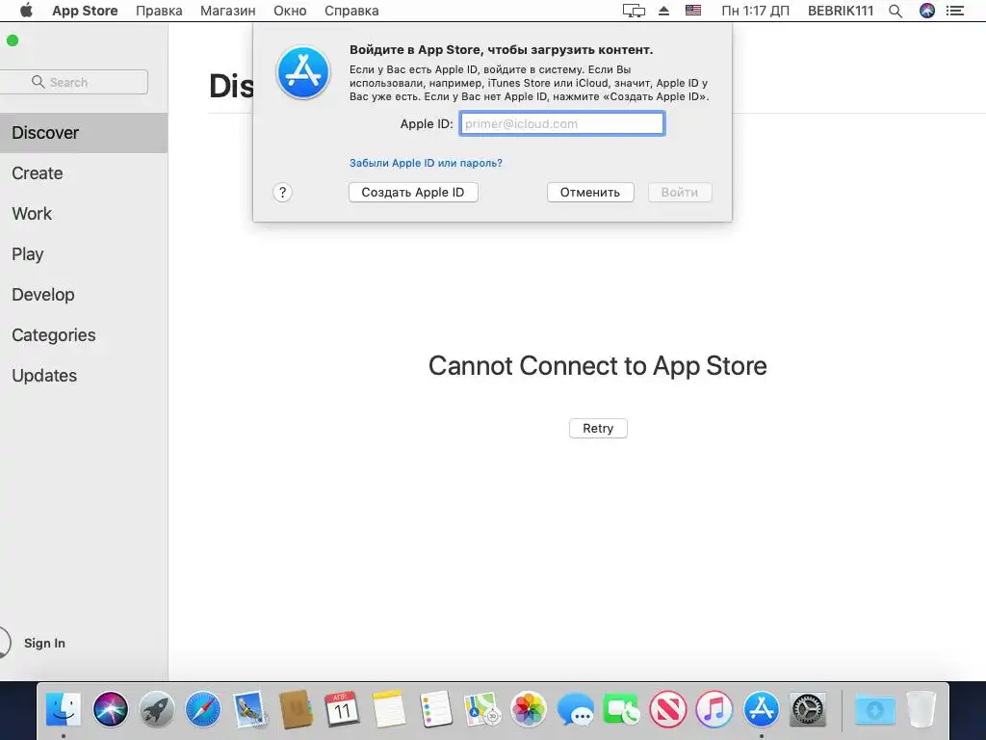
Task: Open System Preferences gear in Dock
Action: [x=808, y=709]
